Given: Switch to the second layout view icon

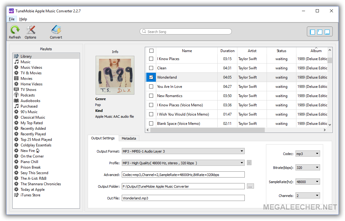Looking at the screenshot, I should (320, 32).
